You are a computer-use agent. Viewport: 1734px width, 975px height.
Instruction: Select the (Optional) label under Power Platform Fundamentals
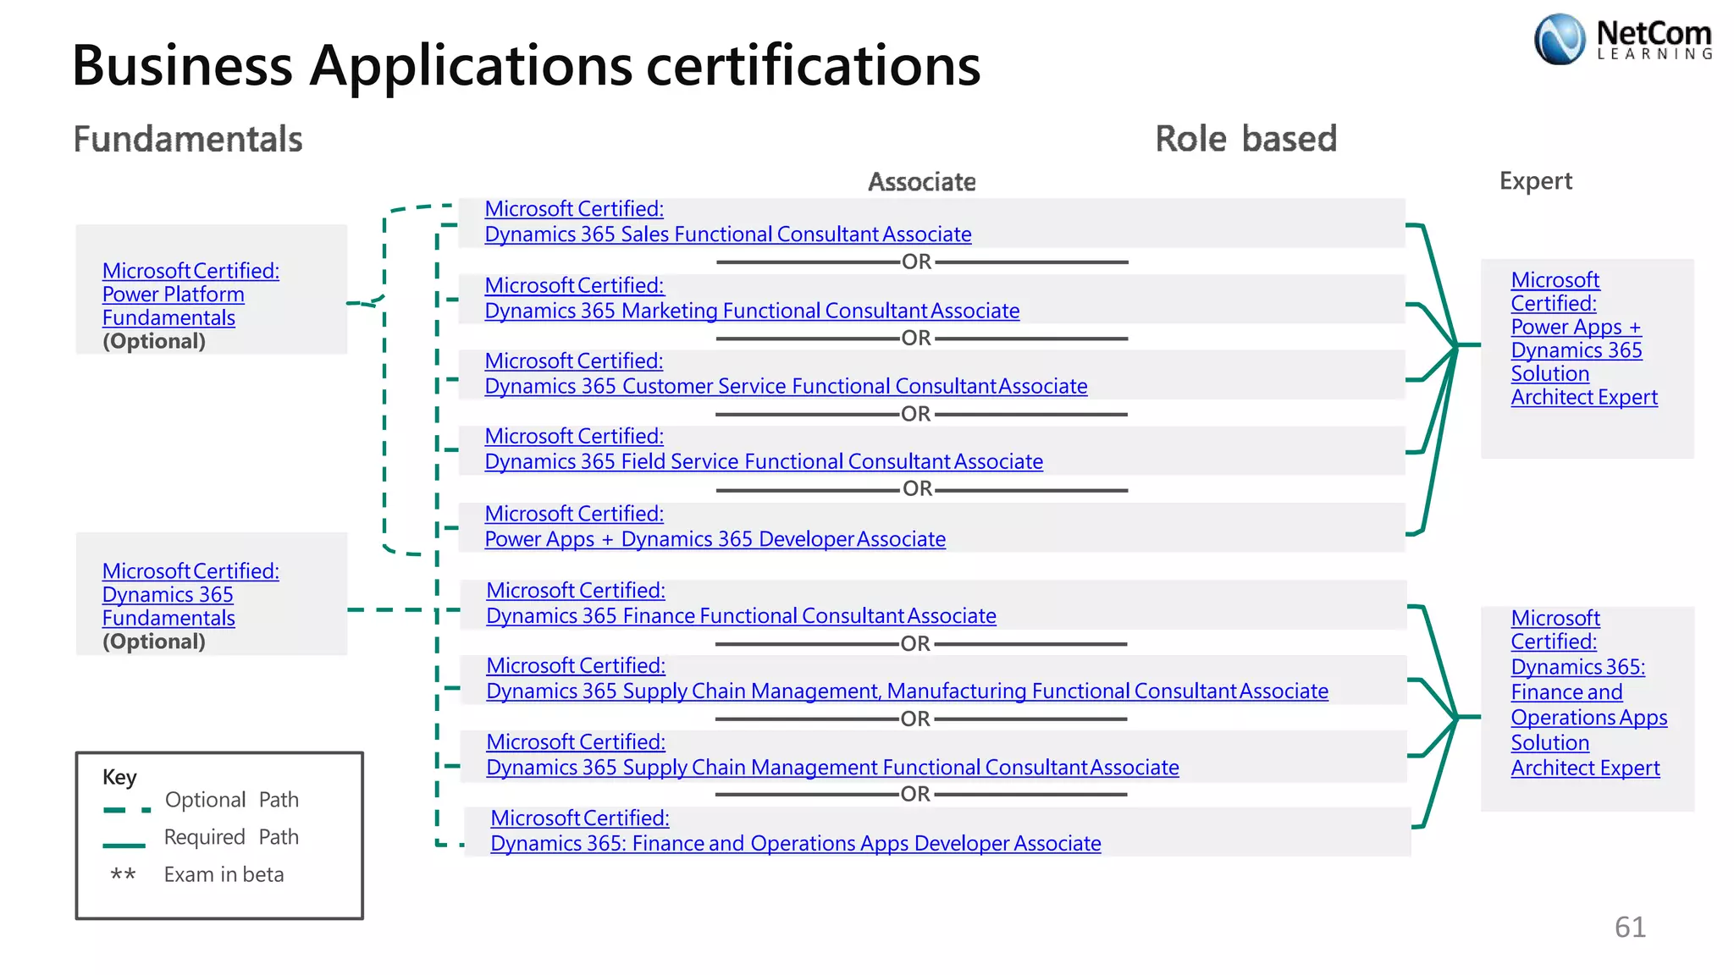point(154,341)
